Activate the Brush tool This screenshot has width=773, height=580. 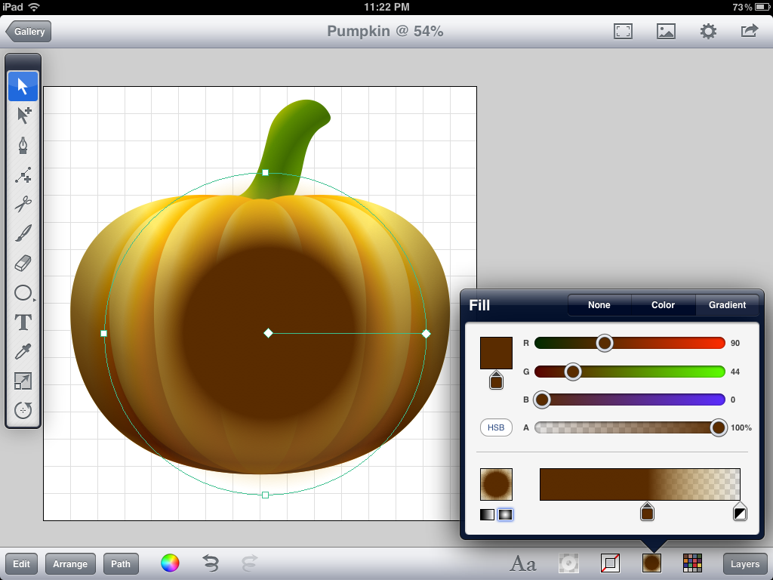click(23, 234)
